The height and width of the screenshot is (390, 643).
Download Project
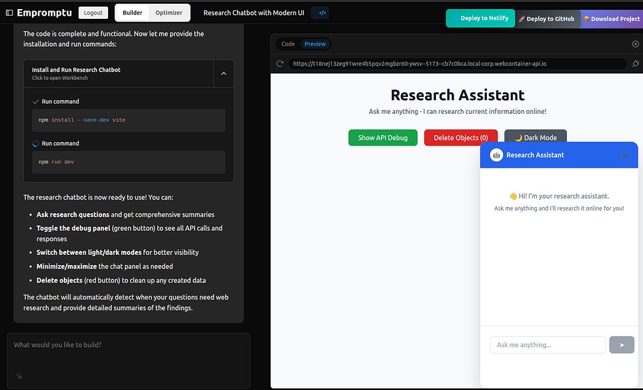[x=611, y=19]
